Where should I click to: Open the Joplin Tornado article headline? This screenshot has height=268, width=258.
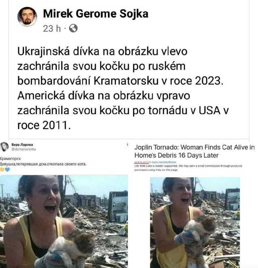pos(194,151)
